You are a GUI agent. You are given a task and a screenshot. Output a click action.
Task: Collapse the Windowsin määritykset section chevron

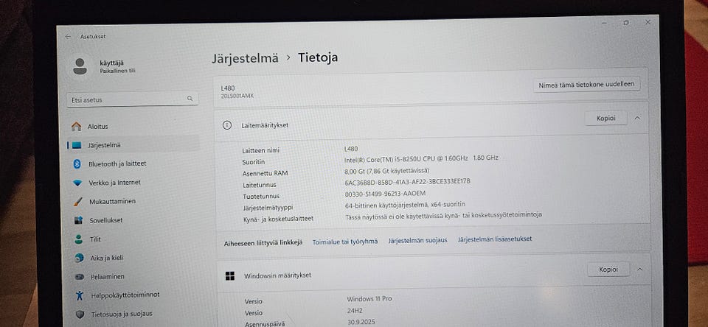[639, 270]
